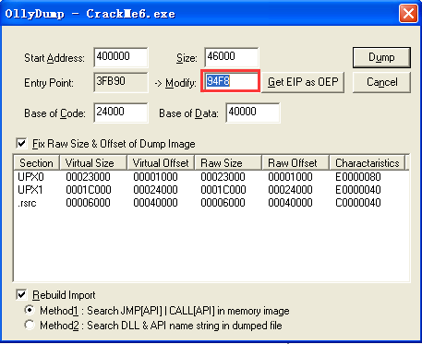Click the Cancel button
The height and width of the screenshot is (344, 422).
[x=381, y=82]
